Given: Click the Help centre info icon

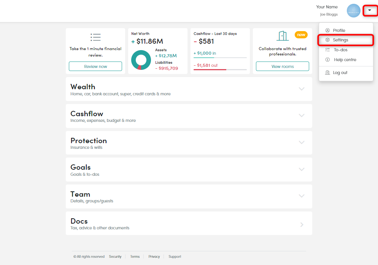Looking at the screenshot, I should pyautogui.click(x=327, y=60).
